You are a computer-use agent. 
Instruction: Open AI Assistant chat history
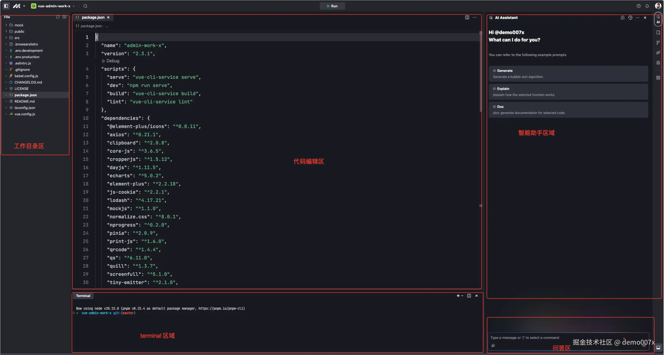tap(630, 18)
